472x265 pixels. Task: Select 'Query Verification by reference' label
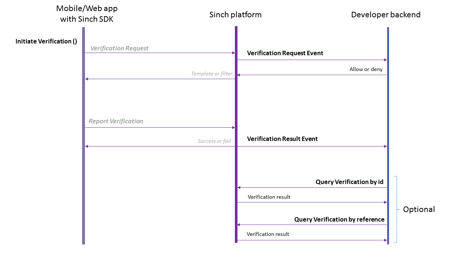pyautogui.click(x=339, y=219)
